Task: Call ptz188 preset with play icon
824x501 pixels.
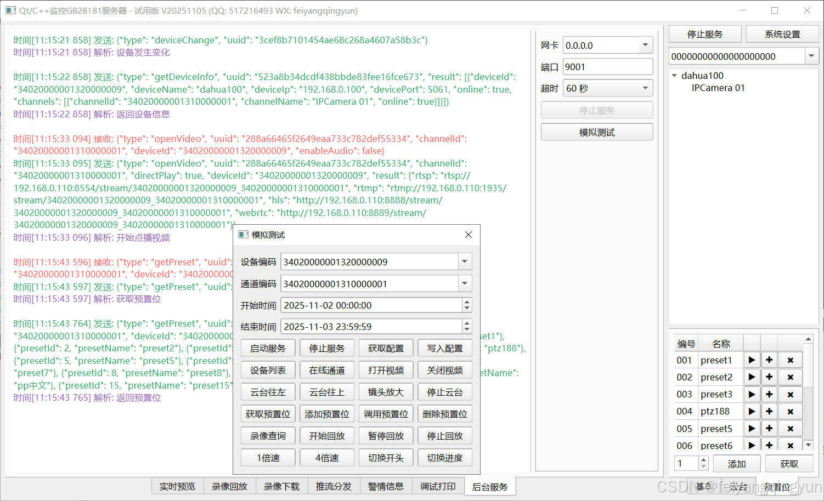Action: coord(752,411)
